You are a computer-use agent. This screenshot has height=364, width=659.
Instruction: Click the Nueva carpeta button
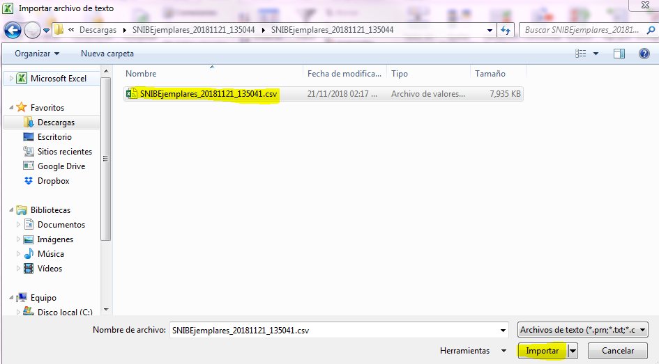107,54
